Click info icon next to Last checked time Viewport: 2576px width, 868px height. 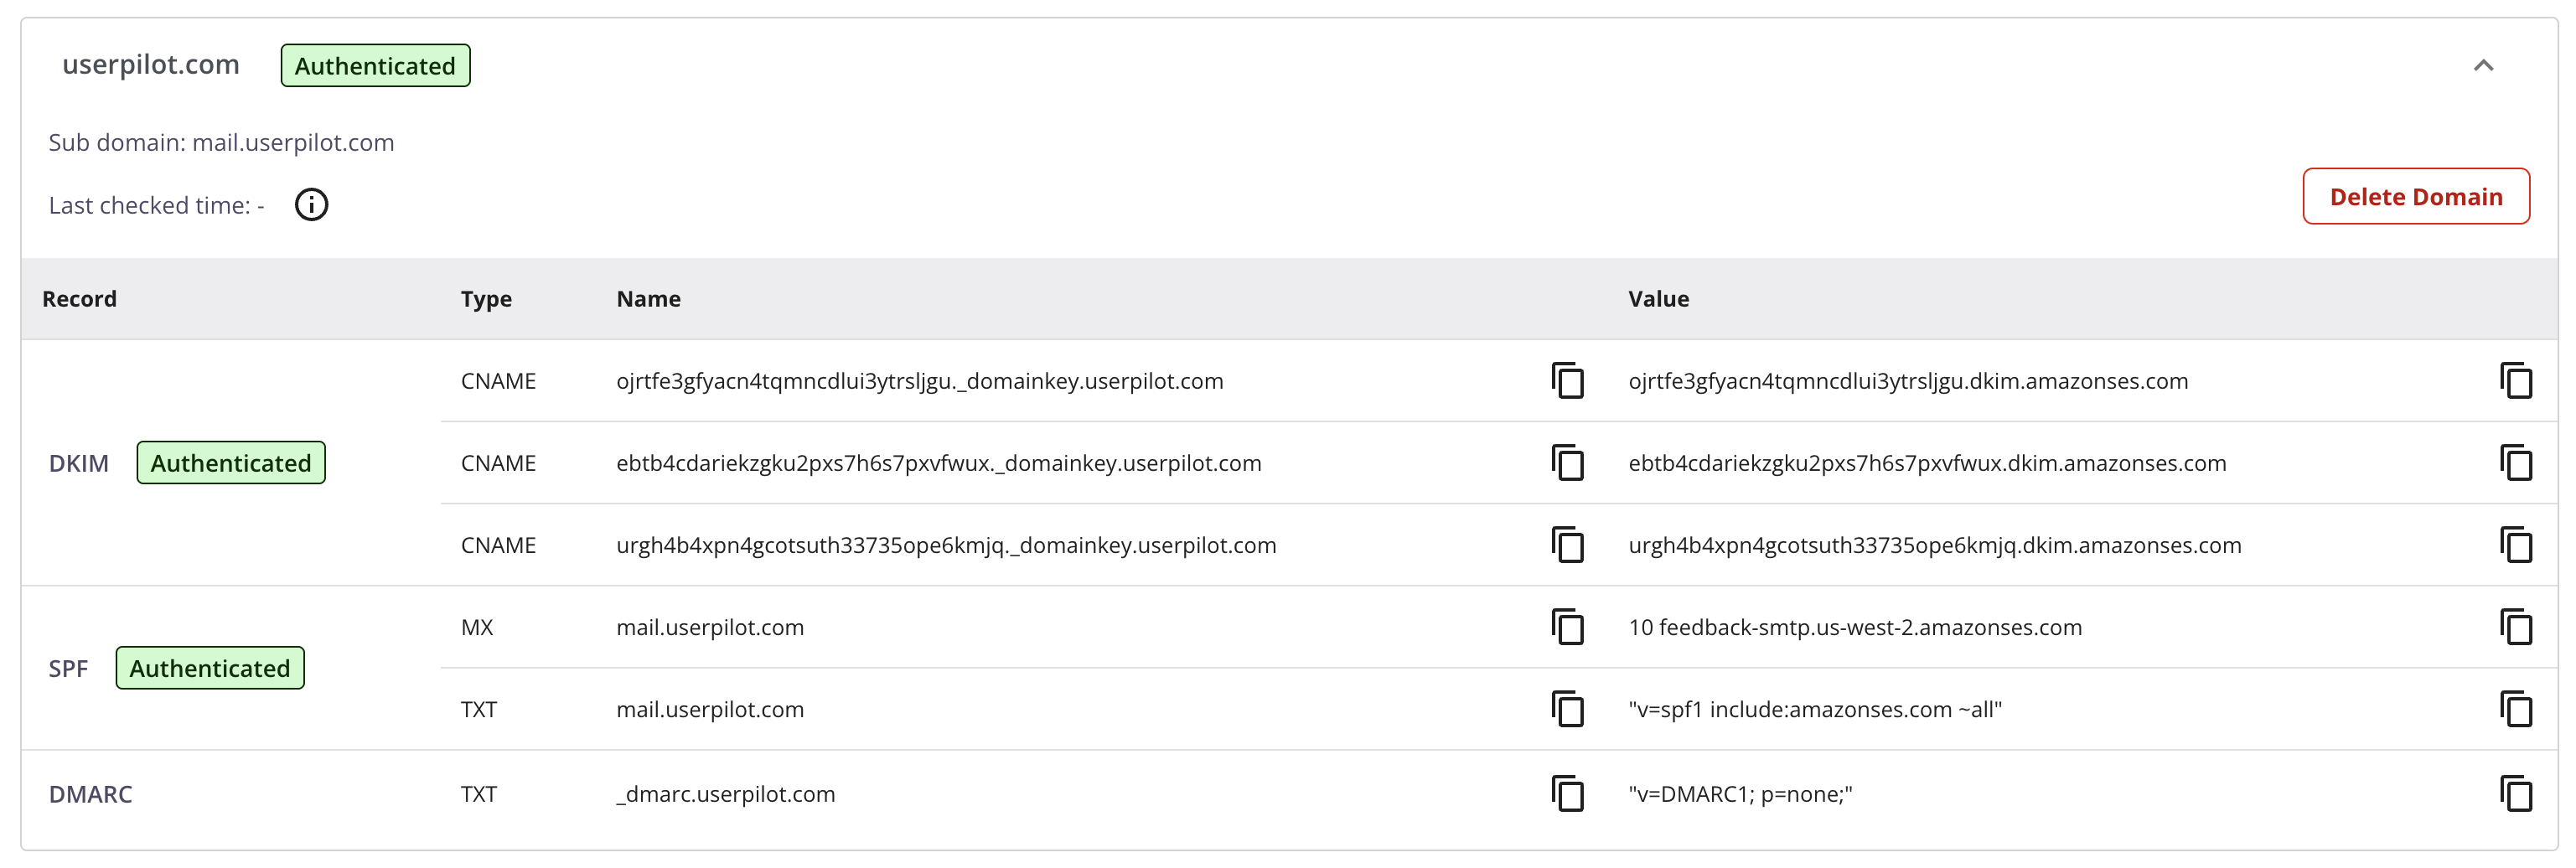pyautogui.click(x=311, y=205)
